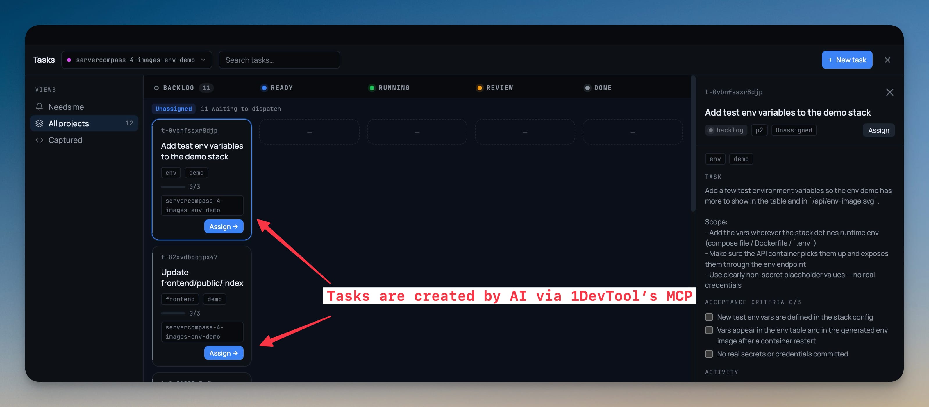The image size is (929, 407).
Task: Close the t-0vbnfssxr8djp detail panel
Action: tap(889, 92)
